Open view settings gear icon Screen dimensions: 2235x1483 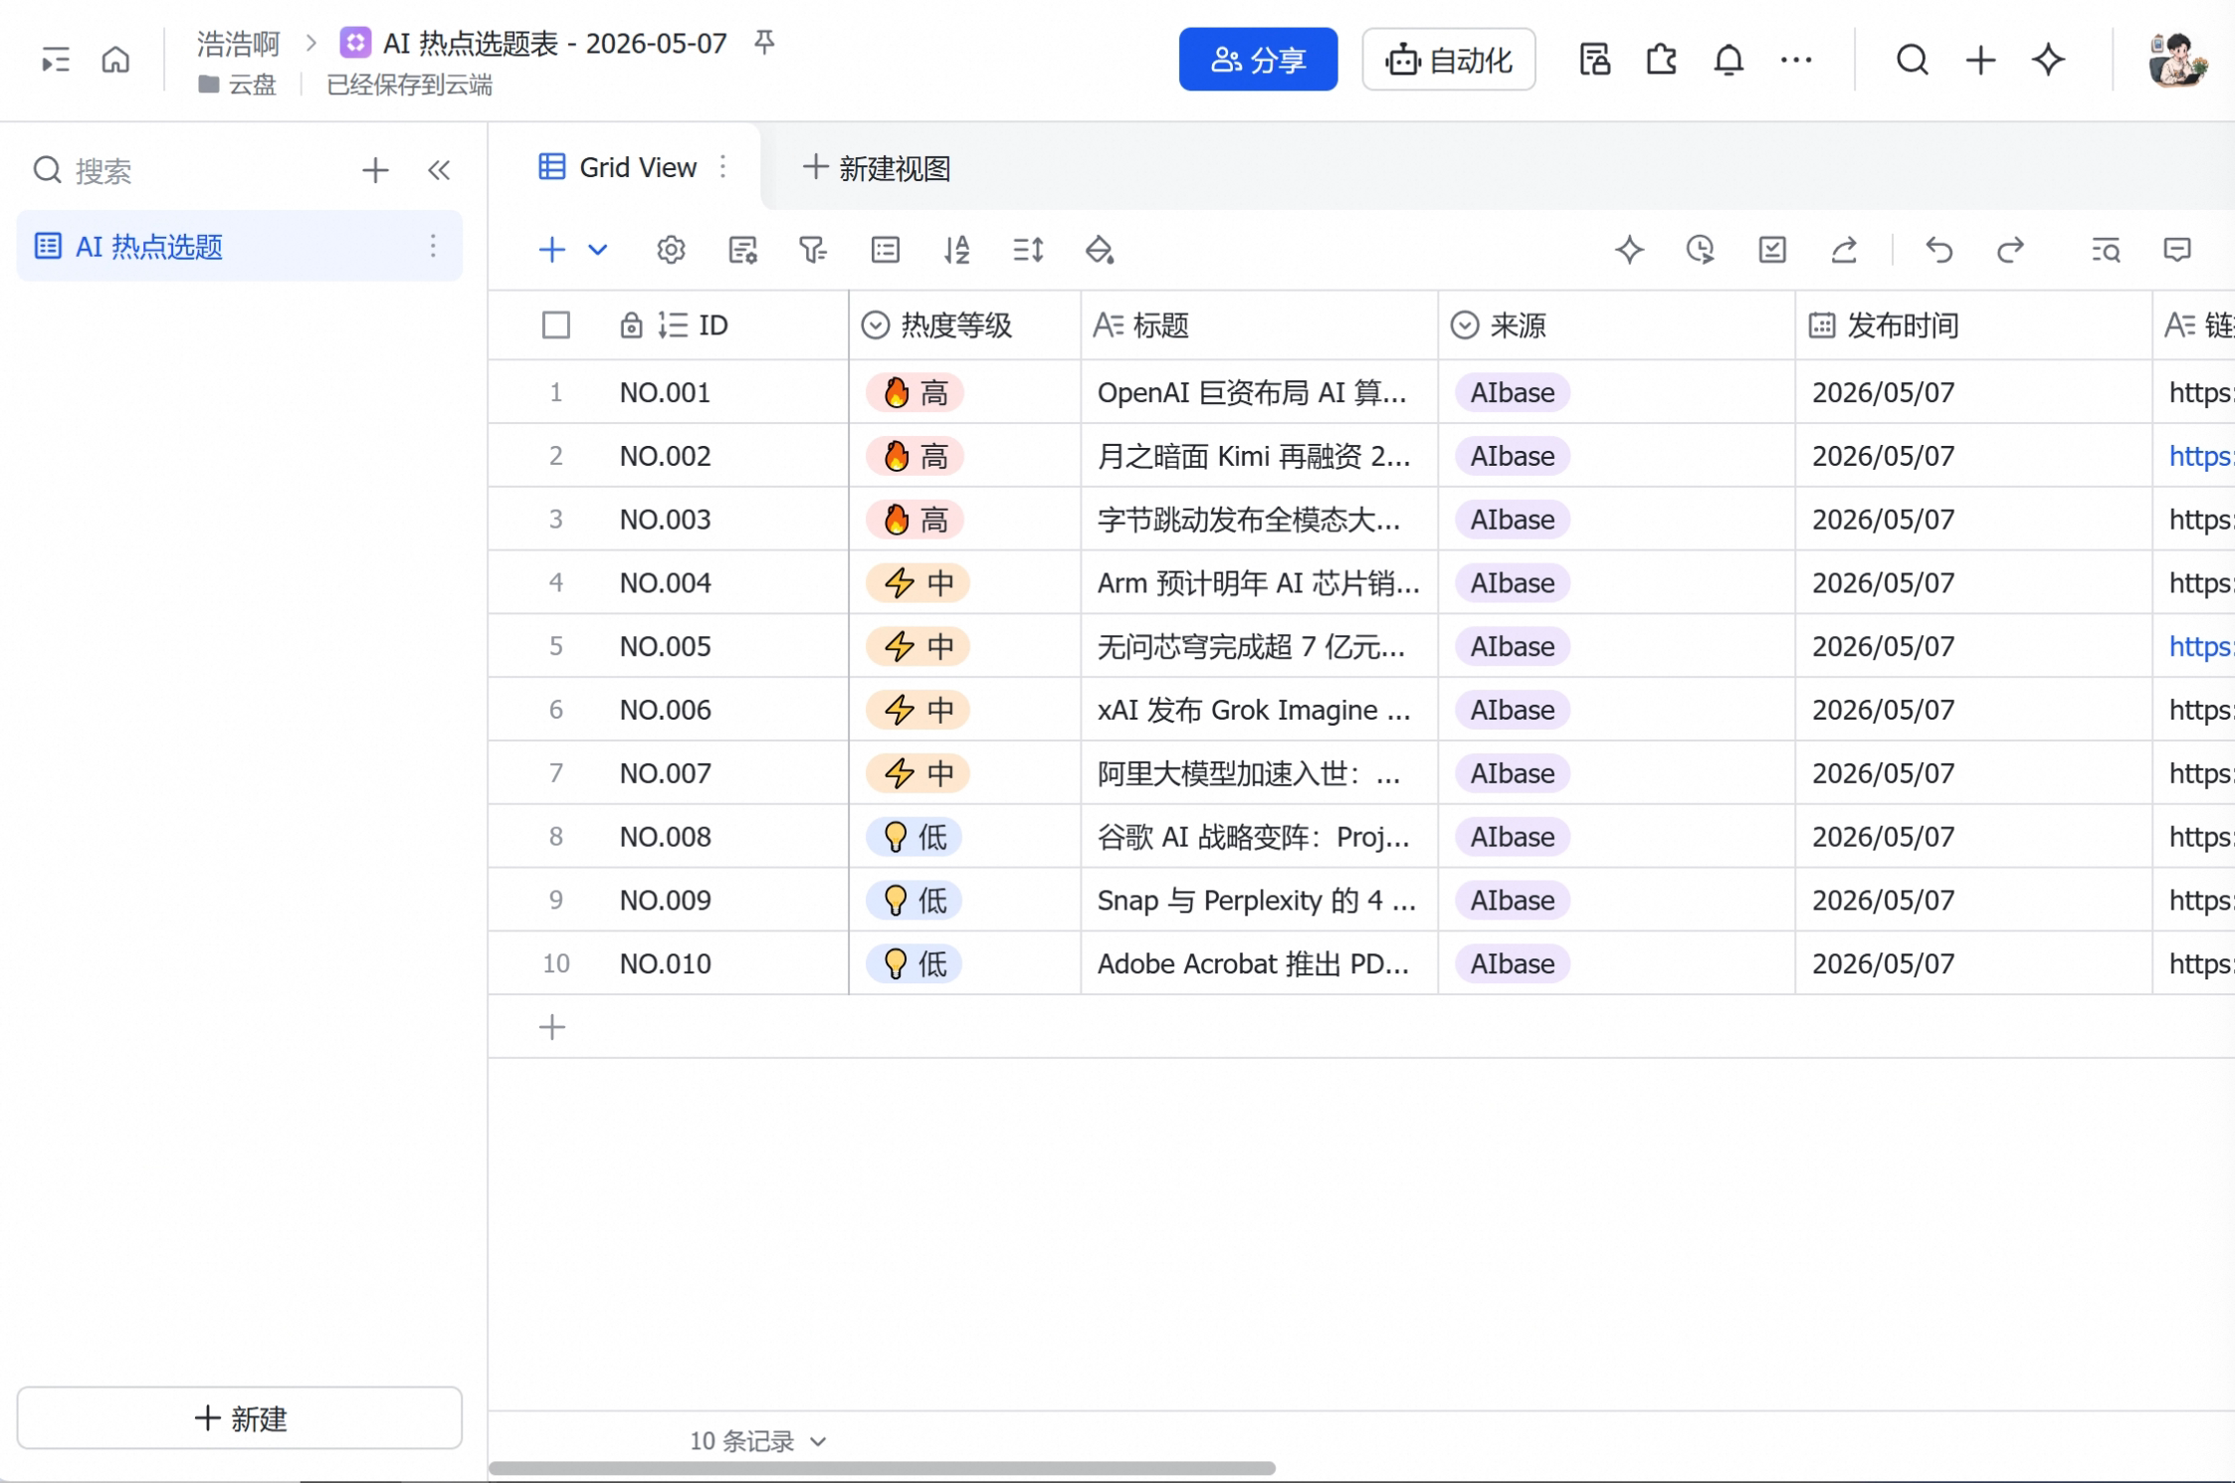pos(671,250)
